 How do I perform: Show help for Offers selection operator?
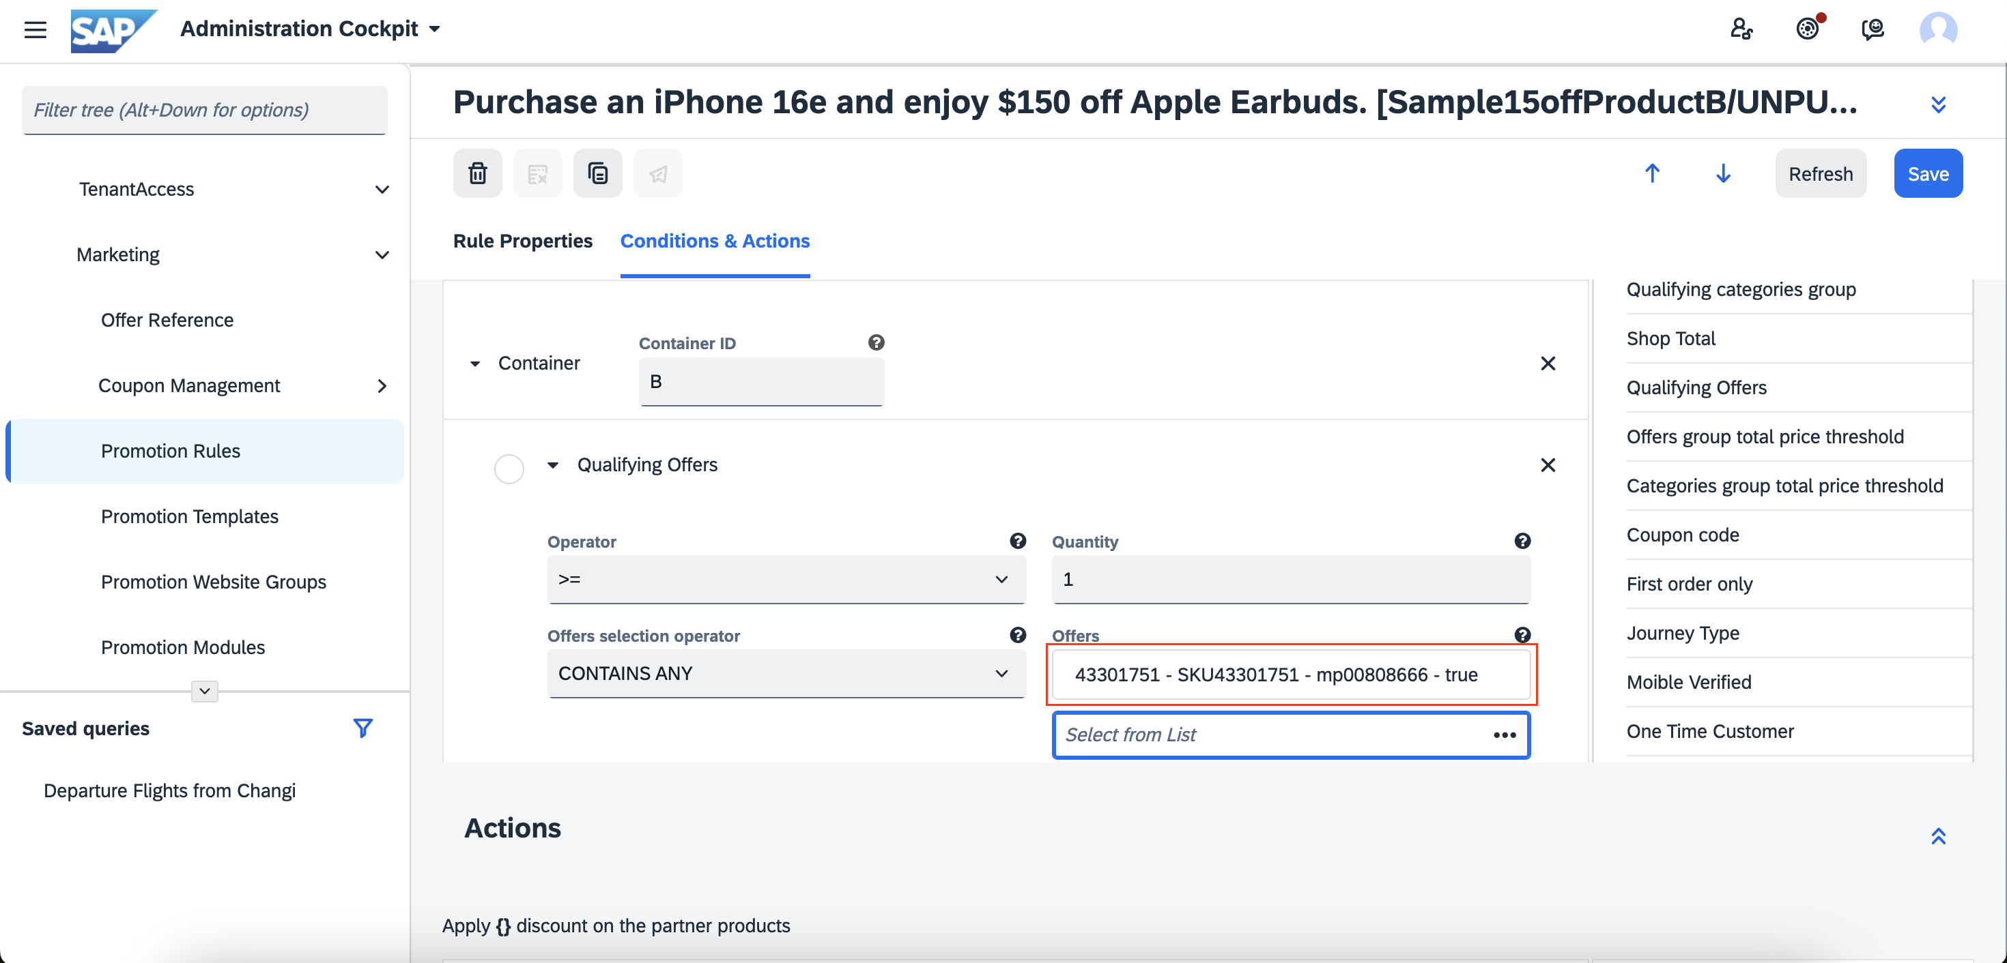1018,635
